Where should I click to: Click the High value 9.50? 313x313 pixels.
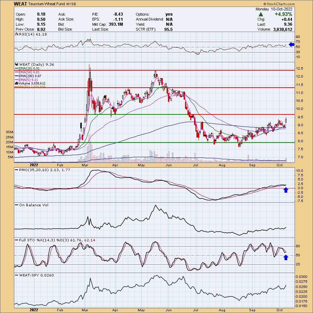[x=41, y=19]
